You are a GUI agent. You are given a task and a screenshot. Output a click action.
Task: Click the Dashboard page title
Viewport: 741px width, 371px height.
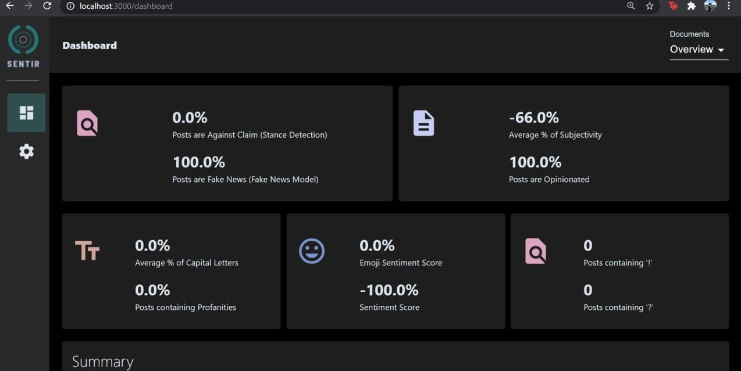tap(90, 45)
